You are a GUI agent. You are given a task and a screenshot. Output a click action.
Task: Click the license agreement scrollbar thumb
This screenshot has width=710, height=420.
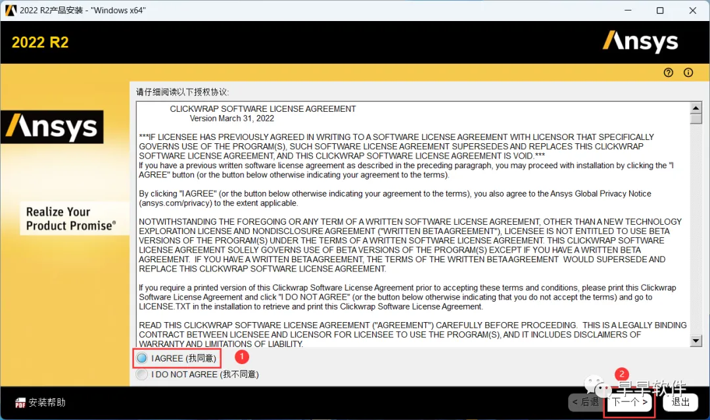coord(696,118)
